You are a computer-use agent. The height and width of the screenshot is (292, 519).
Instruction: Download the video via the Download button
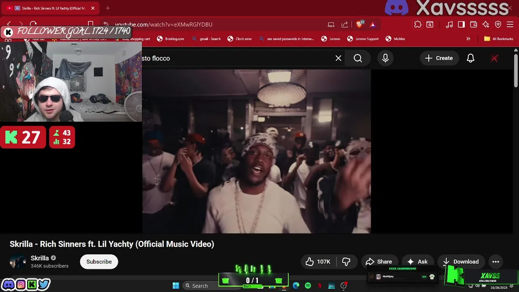[461, 262]
